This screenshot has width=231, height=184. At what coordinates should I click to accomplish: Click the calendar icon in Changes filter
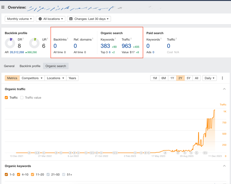[71, 19]
